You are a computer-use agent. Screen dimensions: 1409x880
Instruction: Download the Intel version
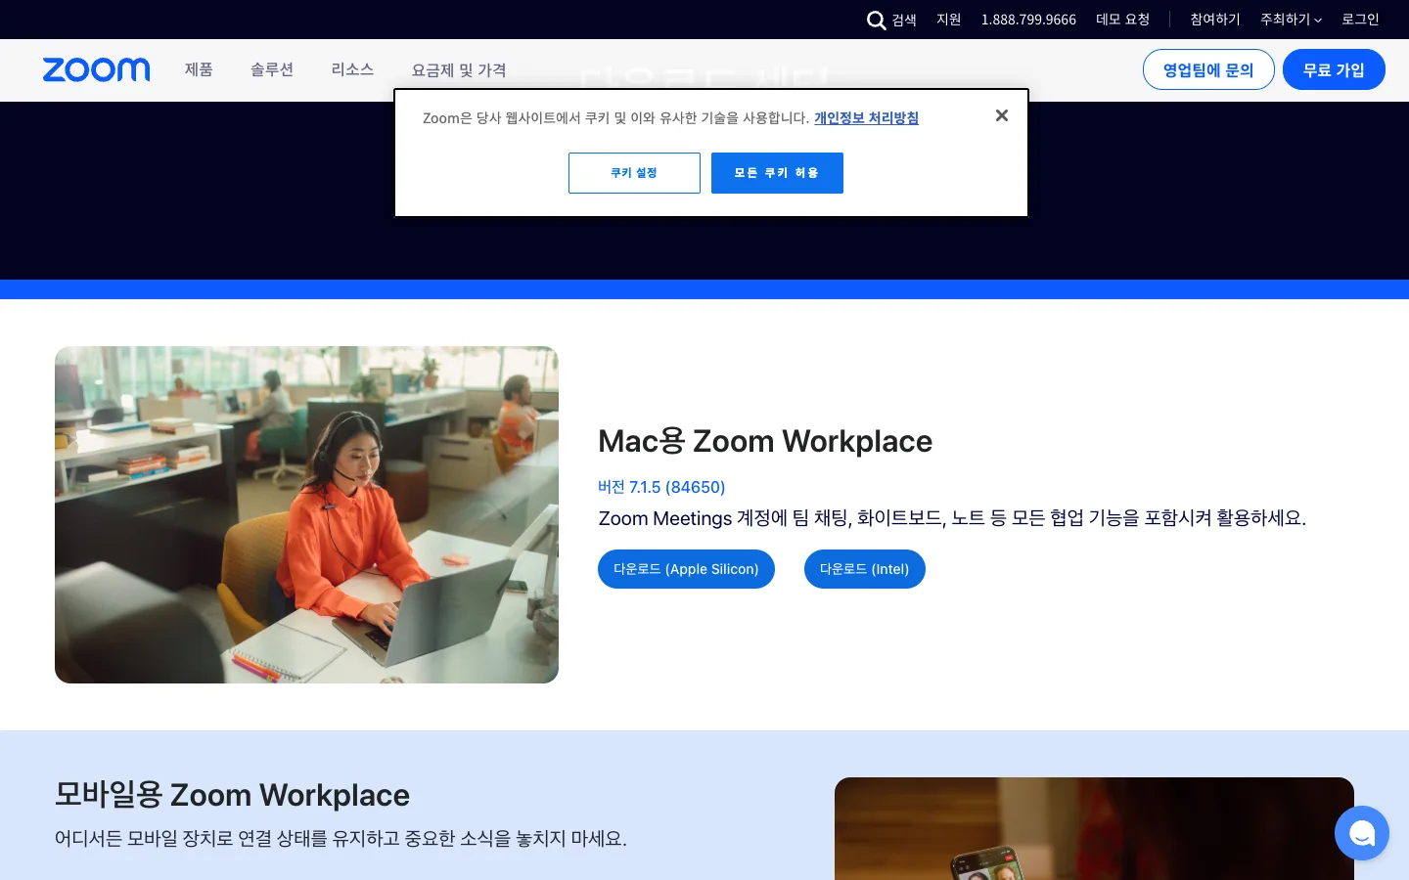point(865,569)
